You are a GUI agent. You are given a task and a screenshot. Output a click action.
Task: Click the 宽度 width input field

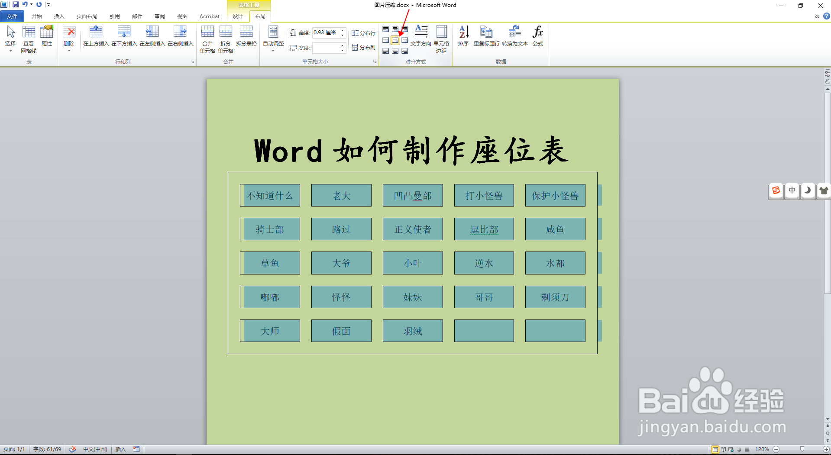[325, 48]
